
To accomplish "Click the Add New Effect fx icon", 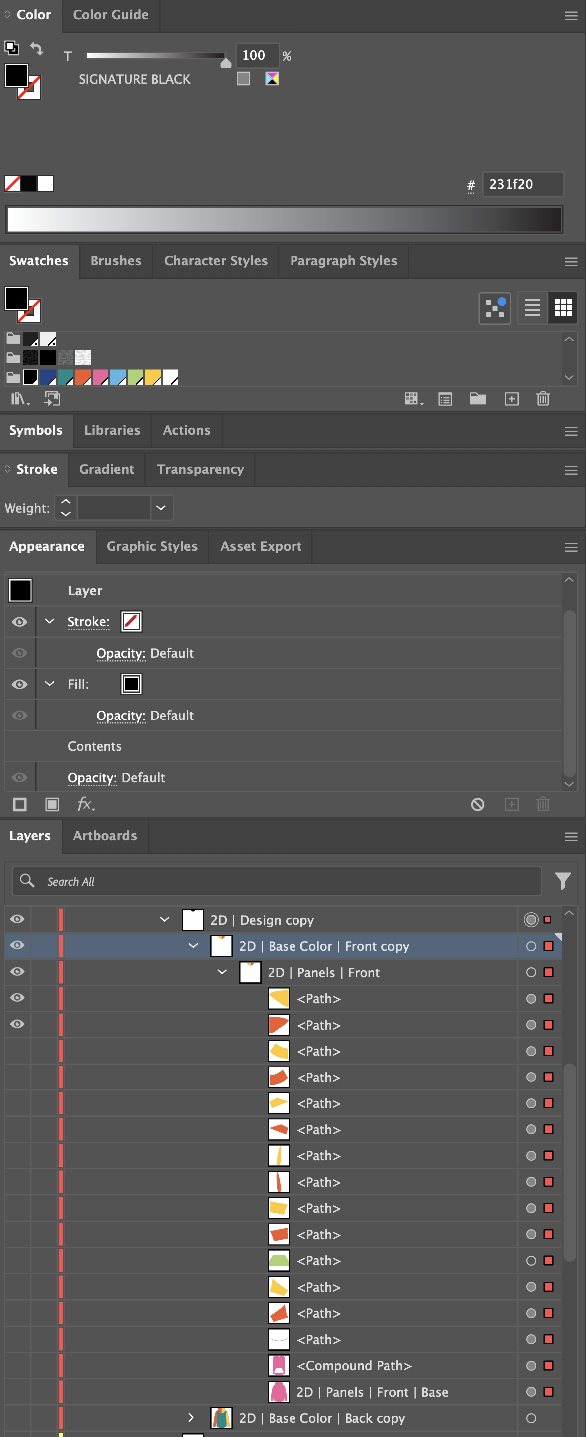I will coord(85,804).
